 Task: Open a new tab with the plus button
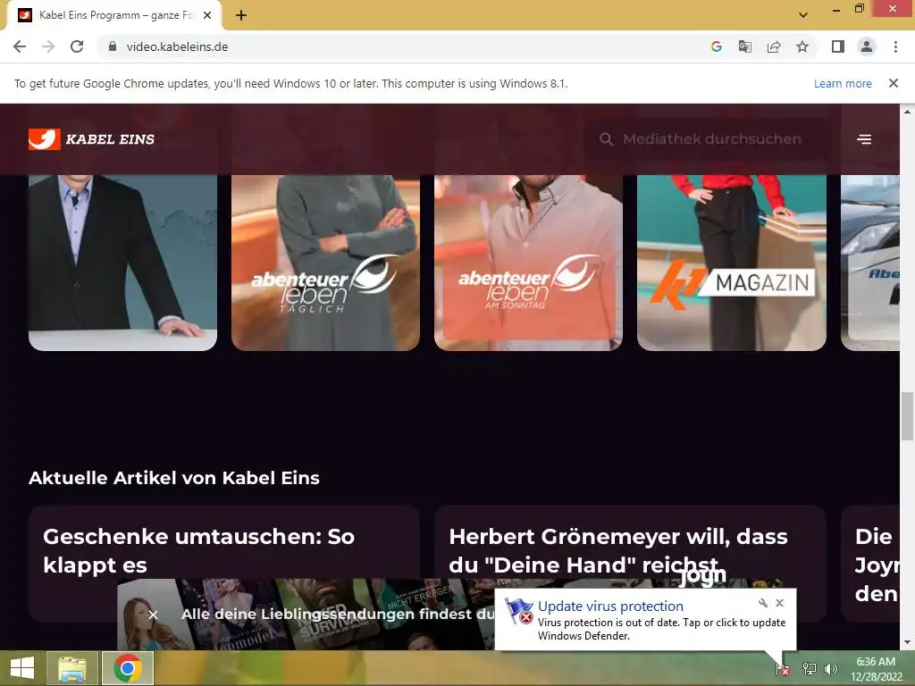click(x=241, y=15)
